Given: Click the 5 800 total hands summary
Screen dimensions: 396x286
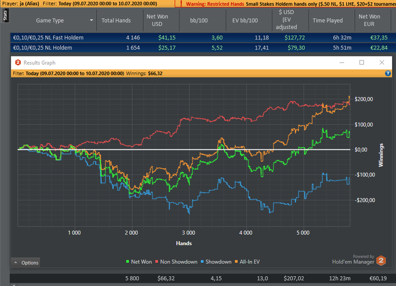Looking at the screenshot, I should 132,279.
